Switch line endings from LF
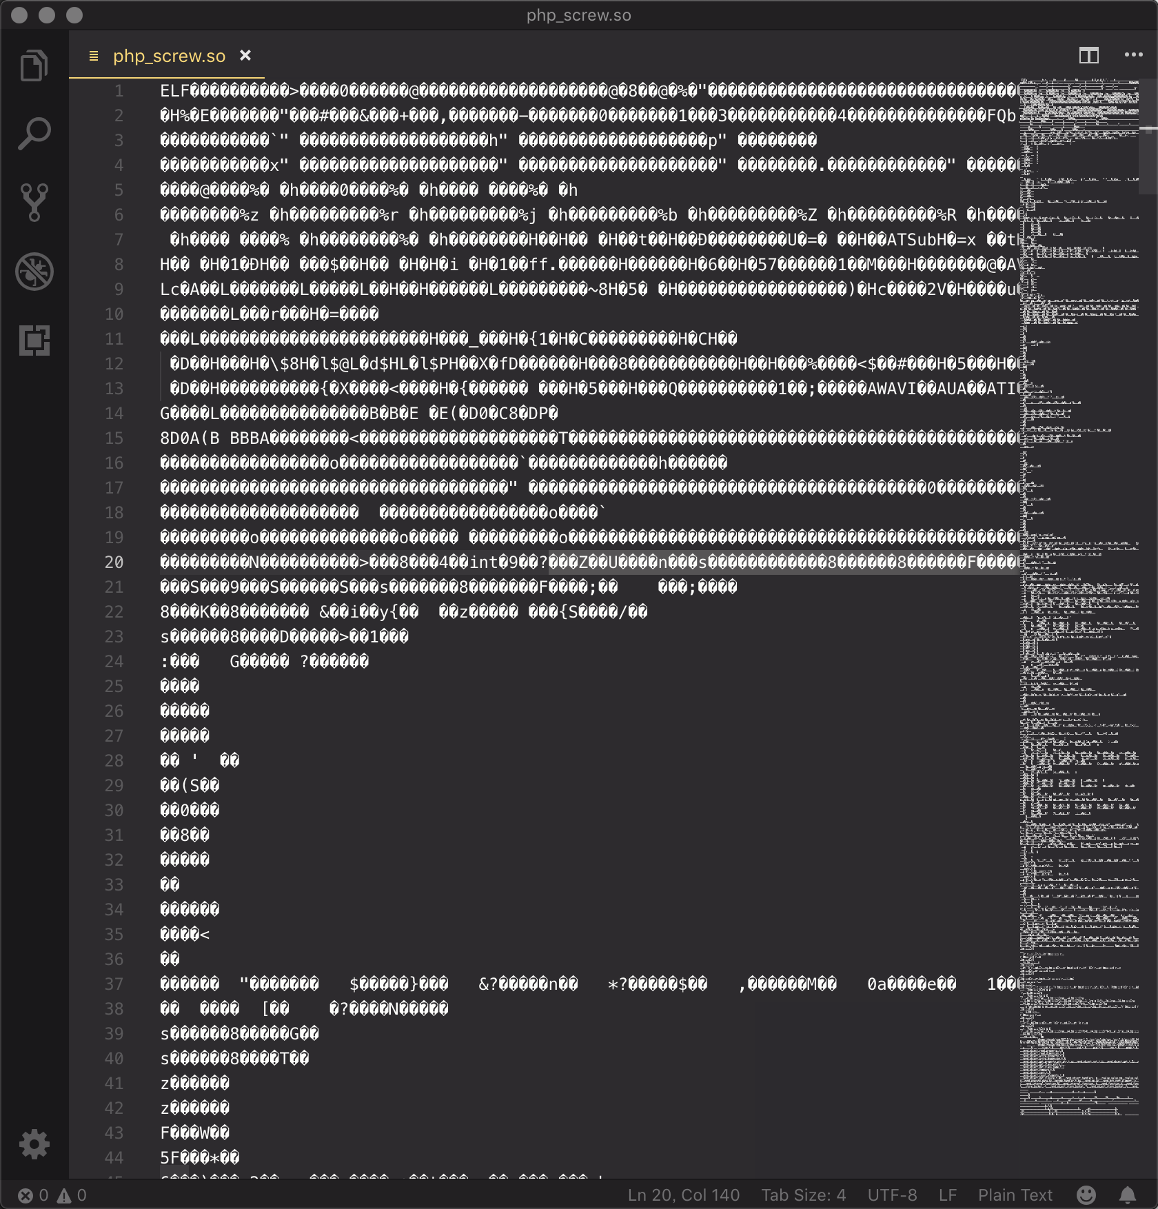This screenshot has height=1209, width=1158. (948, 1195)
